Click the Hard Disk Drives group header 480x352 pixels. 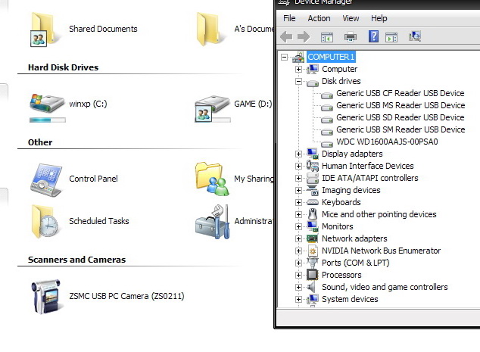pos(63,67)
